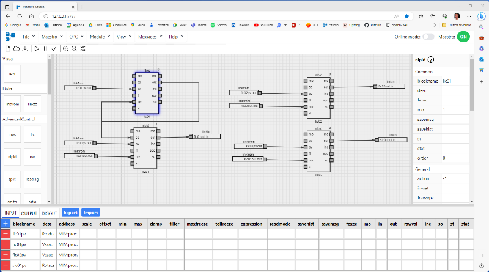Zoom in on the diagram canvas
The height and width of the screenshot is (272, 489).
tap(65, 49)
